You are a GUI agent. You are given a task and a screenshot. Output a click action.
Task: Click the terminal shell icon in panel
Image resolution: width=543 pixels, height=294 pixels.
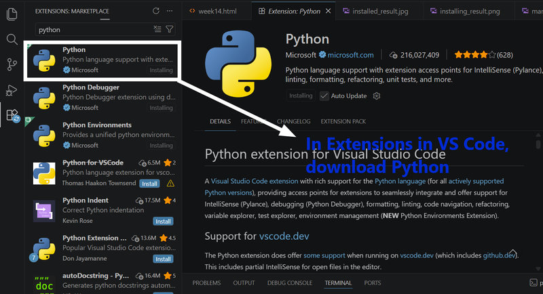click(533, 283)
